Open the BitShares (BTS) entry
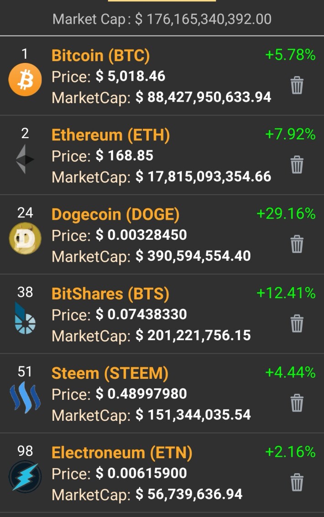The height and width of the screenshot is (517, 324). click(110, 294)
